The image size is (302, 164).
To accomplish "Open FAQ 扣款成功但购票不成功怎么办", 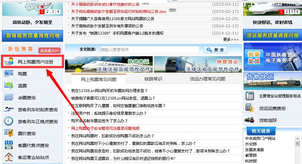I will (x=113, y=136).
